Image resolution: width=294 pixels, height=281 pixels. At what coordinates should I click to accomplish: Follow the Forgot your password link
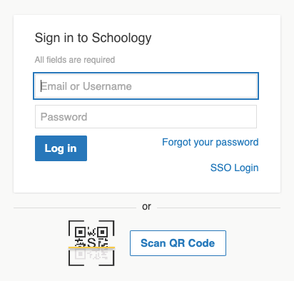[211, 143]
